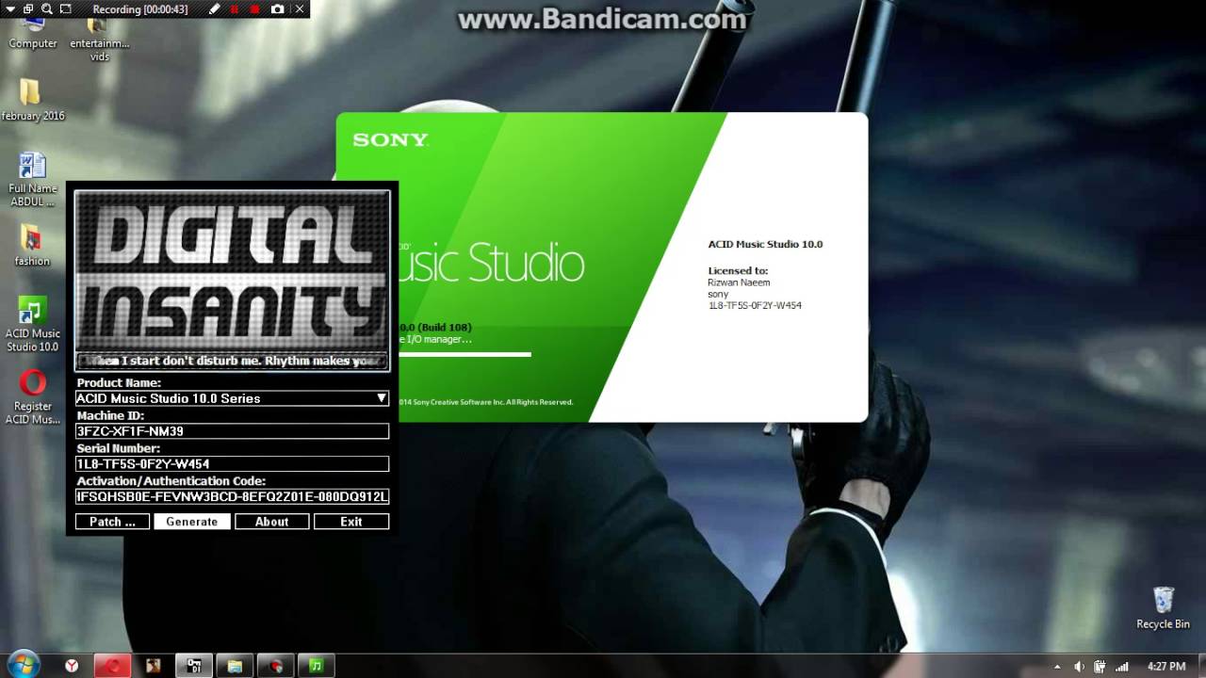Select the ACID Music Studio 10.0 shortcut
The height and width of the screenshot is (678, 1206).
33,325
